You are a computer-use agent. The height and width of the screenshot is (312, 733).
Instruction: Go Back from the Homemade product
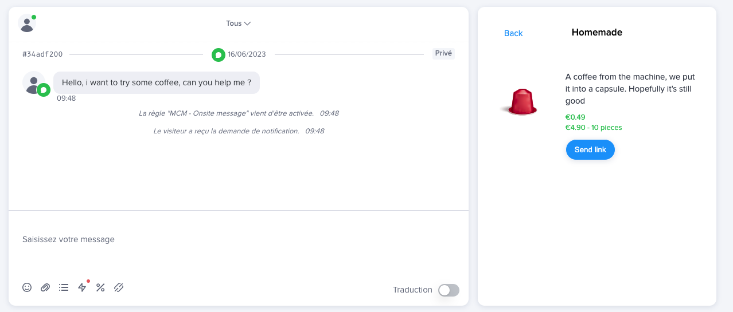pos(513,33)
